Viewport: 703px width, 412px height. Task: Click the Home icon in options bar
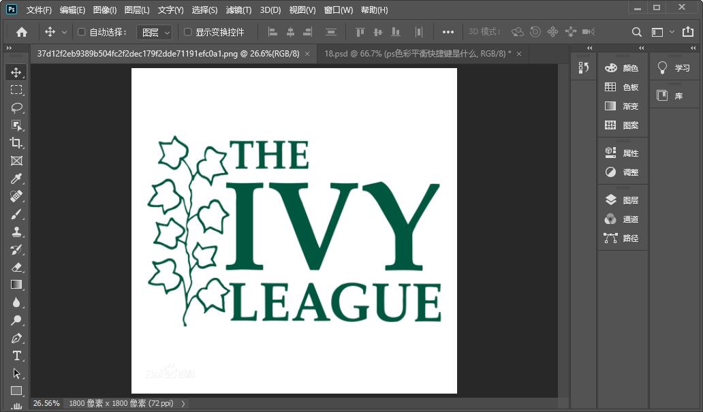point(22,32)
